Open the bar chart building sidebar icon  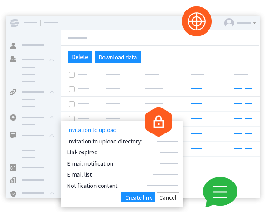click(x=13, y=180)
